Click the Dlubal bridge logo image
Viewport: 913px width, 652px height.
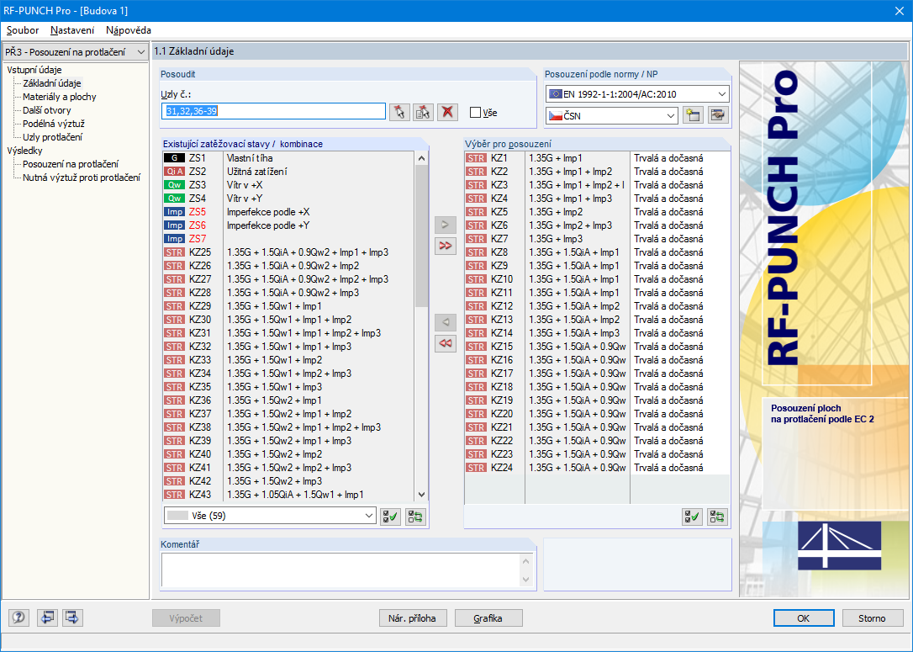(x=839, y=545)
